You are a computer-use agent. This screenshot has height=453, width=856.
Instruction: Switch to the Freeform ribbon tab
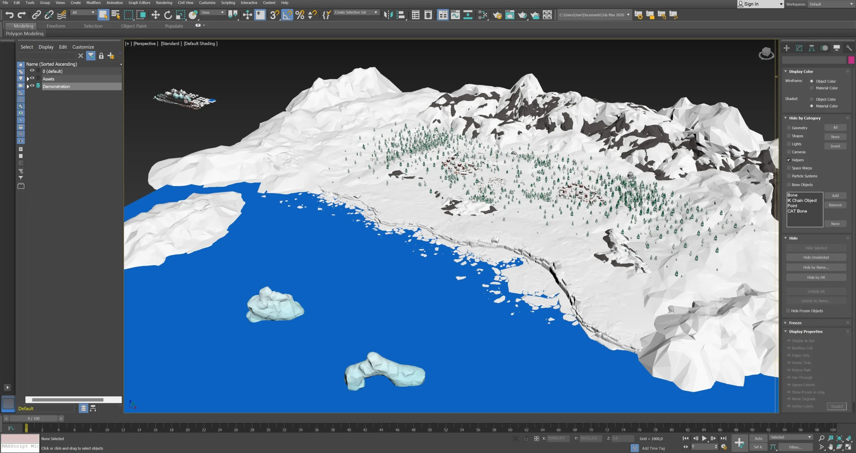[56, 26]
